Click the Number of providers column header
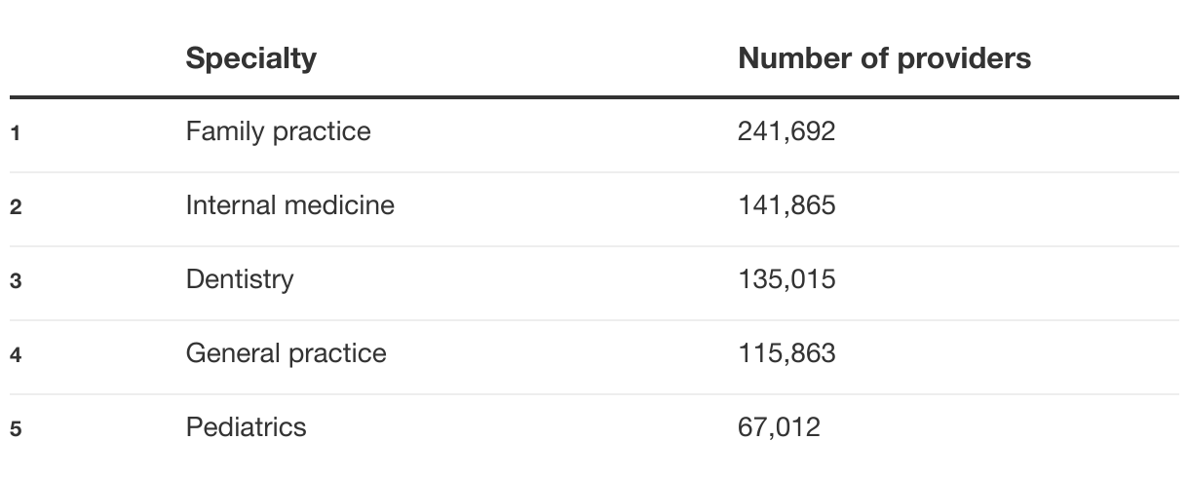The image size is (1189, 477). (x=884, y=58)
